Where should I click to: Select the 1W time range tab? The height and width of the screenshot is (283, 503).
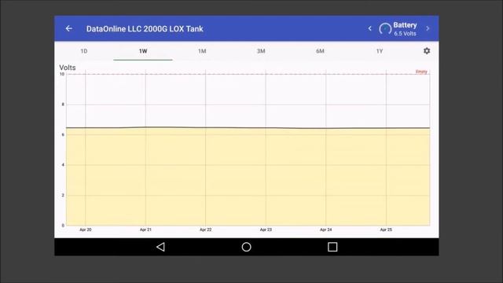coord(143,51)
